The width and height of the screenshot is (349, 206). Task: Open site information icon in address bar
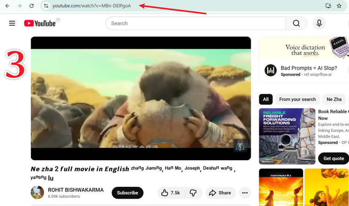coord(46,6)
